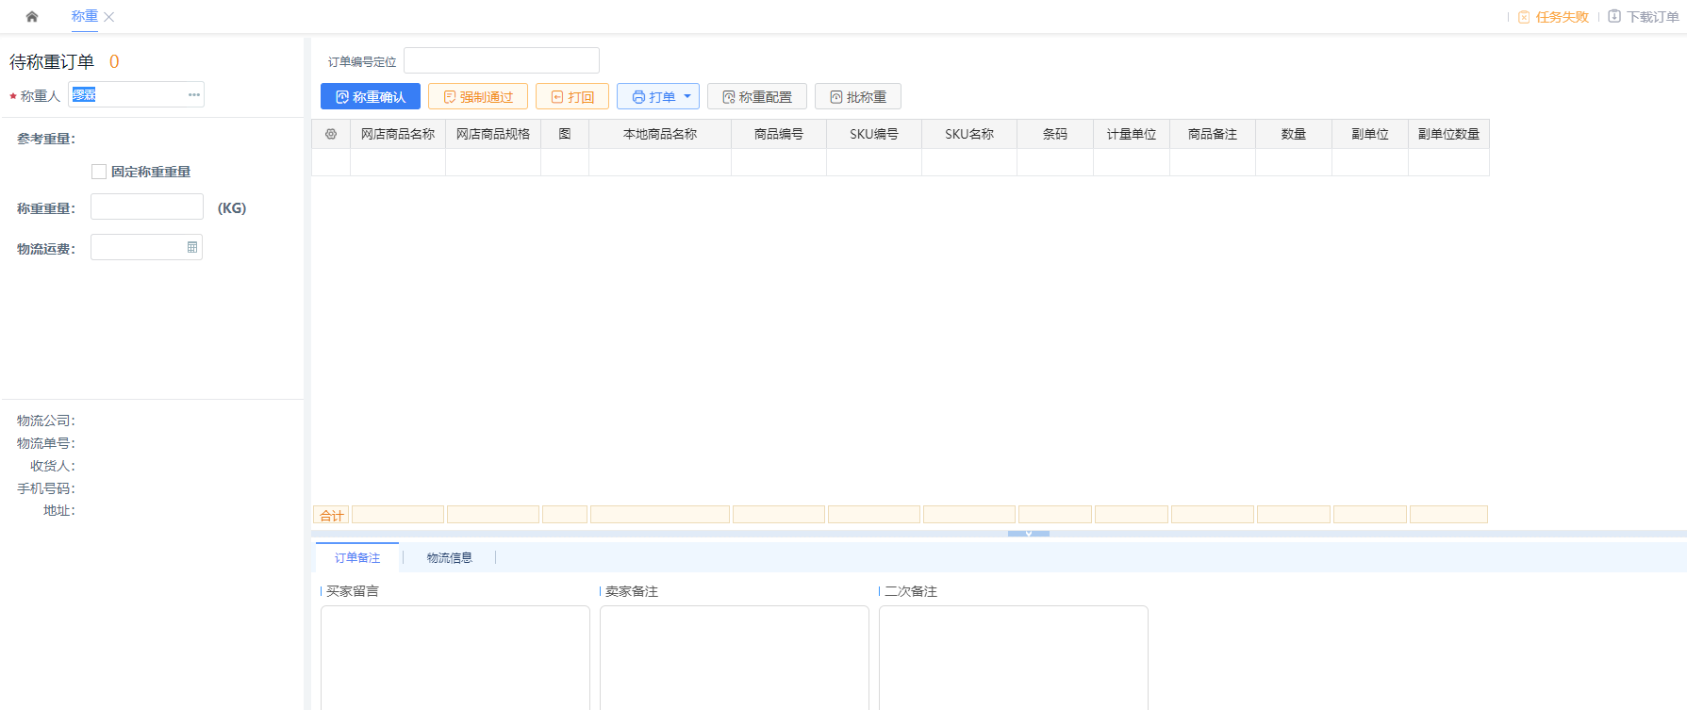Viewport: 1687px width, 710px height.
Task: Click the 打回 button
Action: [572, 96]
